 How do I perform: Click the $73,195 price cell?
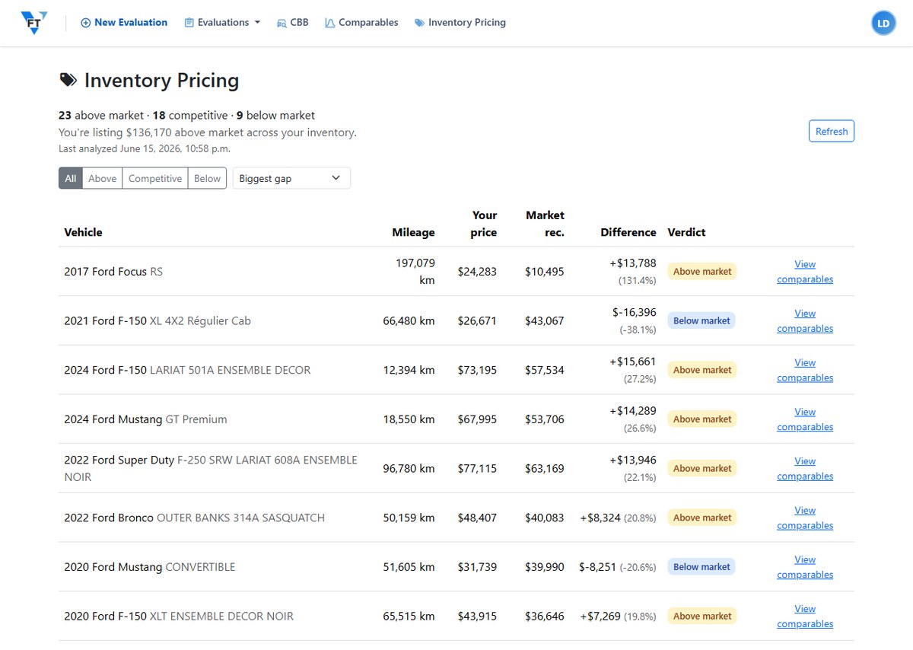coord(477,370)
